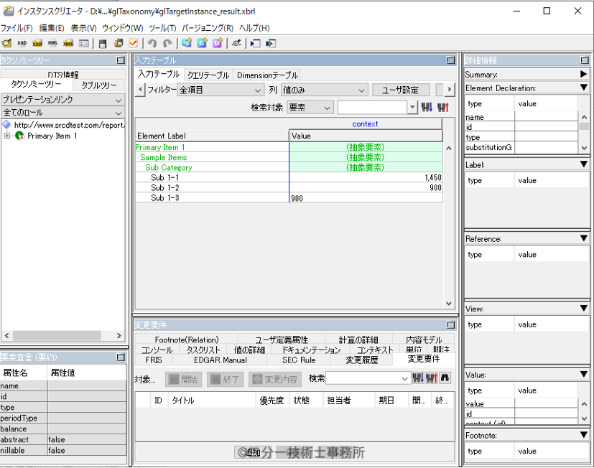Collapse the Label section
Image resolution: width=594 pixels, height=468 pixels.
point(584,164)
